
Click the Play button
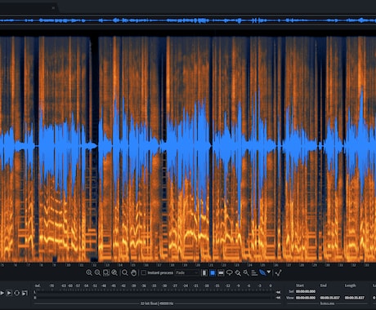(2, 293)
